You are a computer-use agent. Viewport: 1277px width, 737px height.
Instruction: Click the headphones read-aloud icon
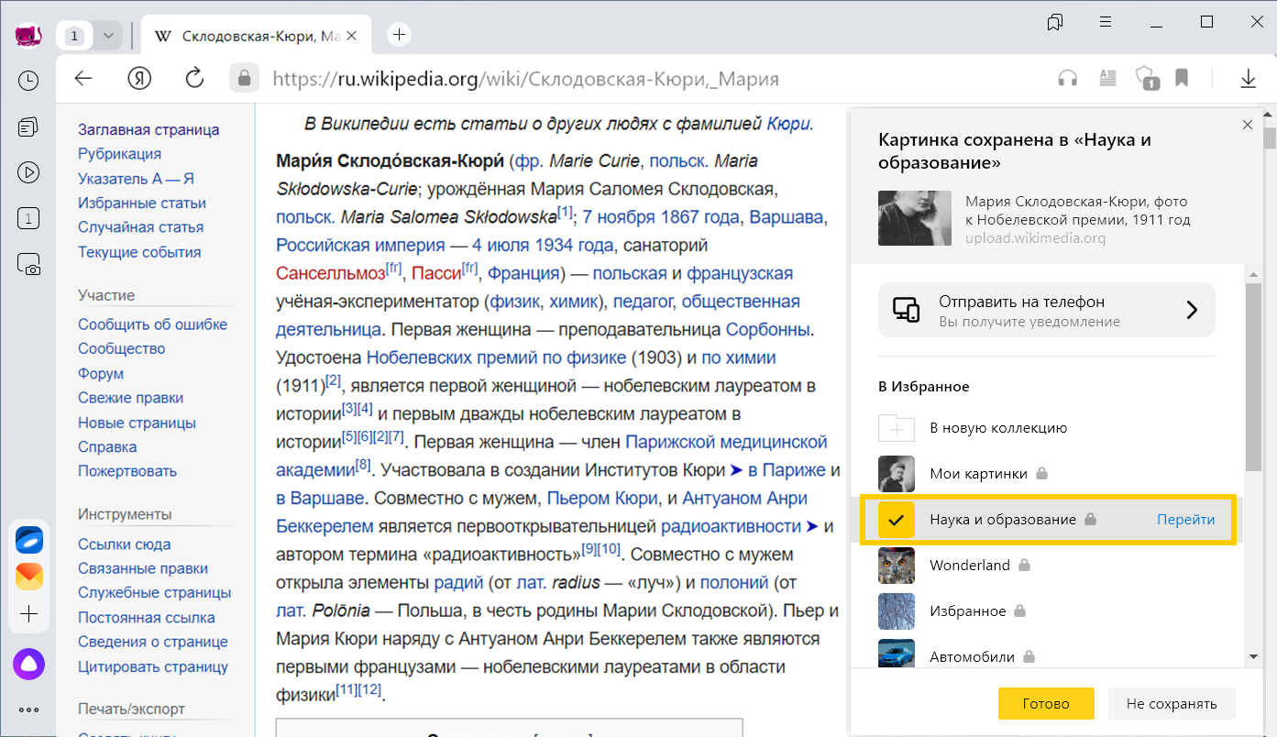(1067, 79)
